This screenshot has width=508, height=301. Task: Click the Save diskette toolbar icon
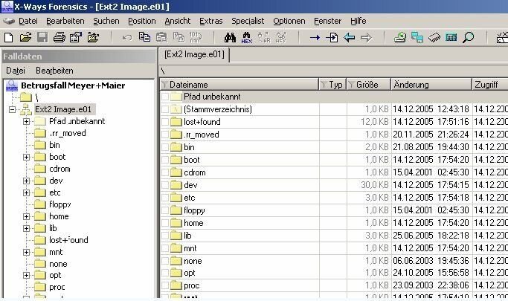click(x=42, y=38)
